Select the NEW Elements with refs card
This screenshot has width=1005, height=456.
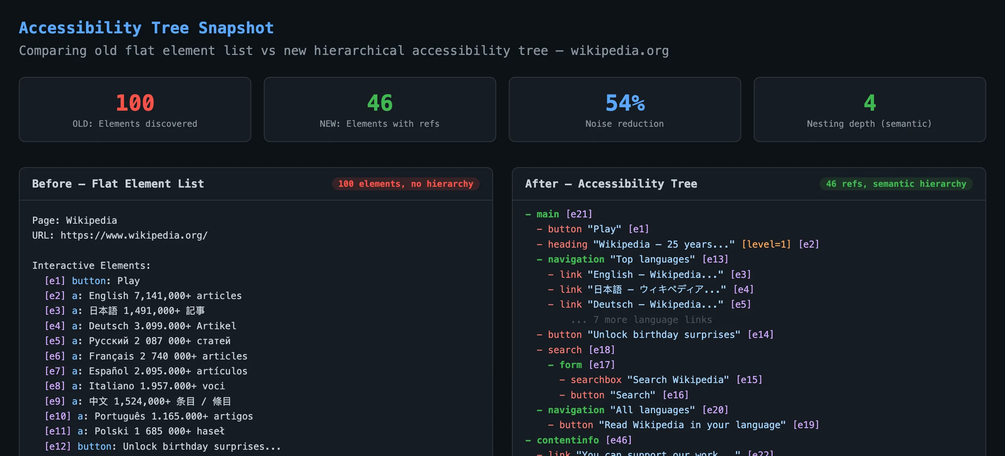point(380,109)
